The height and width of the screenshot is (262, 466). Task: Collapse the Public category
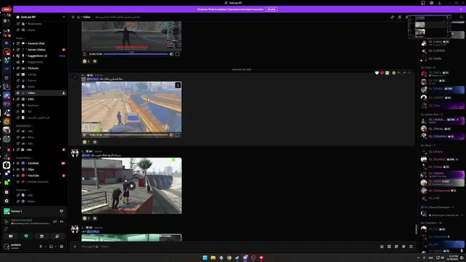click(x=20, y=38)
